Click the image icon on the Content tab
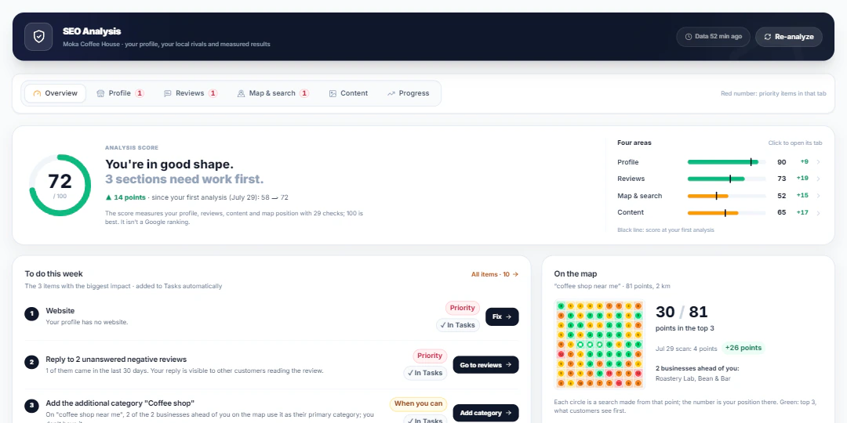 (333, 93)
